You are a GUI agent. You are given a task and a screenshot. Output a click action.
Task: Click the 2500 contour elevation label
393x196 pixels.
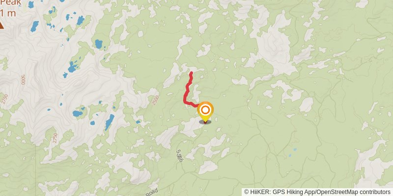155,100
